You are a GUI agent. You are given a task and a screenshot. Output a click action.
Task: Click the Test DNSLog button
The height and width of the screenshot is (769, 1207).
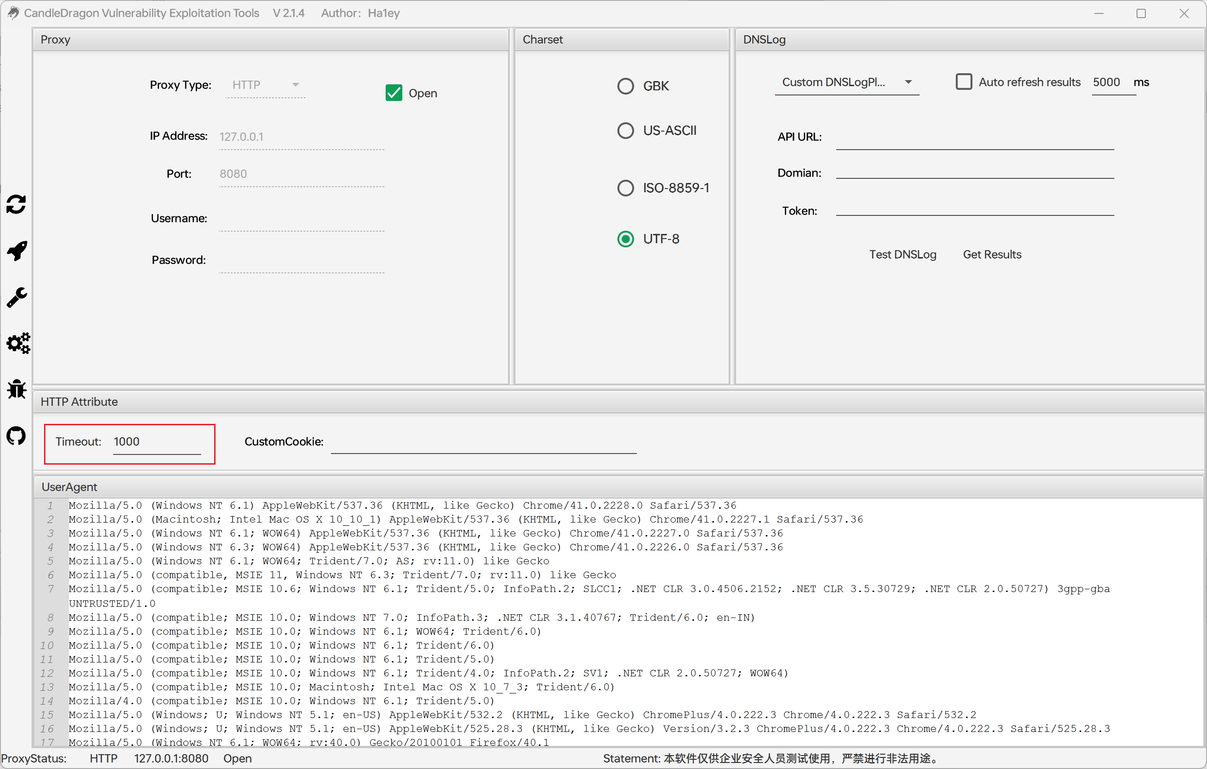[x=902, y=254]
